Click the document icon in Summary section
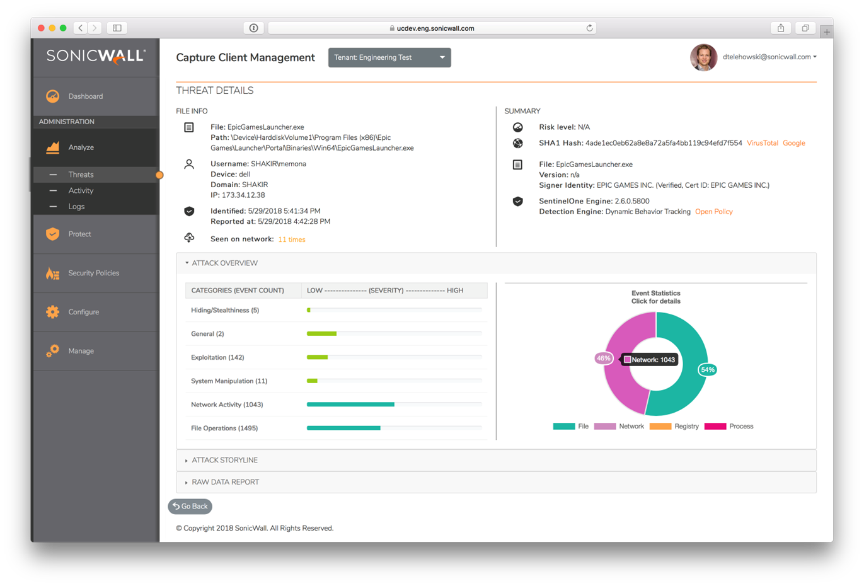The height and width of the screenshot is (586, 864). 518,164
